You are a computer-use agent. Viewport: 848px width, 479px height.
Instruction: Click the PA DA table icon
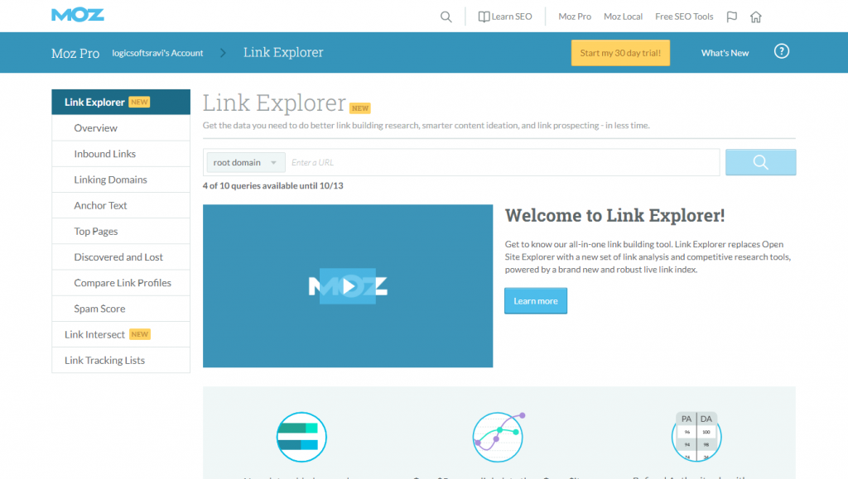tap(696, 437)
